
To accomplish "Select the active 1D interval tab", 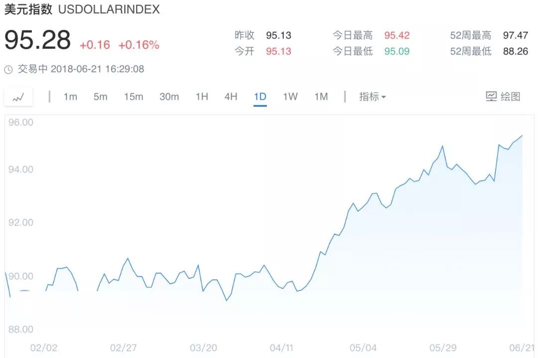I will pyautogui.click(x=260, y=97).
